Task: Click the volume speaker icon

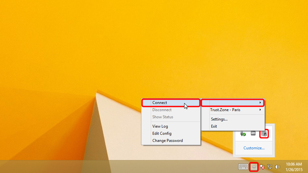Action: (277, 167)
